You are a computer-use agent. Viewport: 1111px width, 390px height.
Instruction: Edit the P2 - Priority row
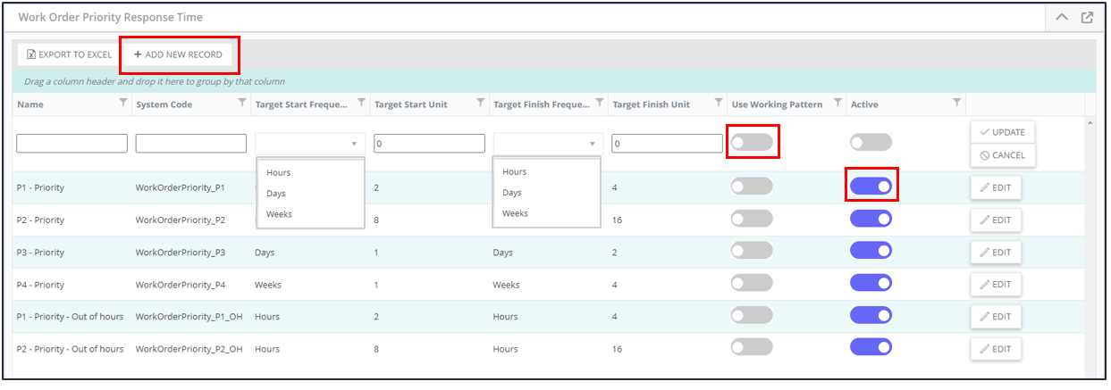996,220
